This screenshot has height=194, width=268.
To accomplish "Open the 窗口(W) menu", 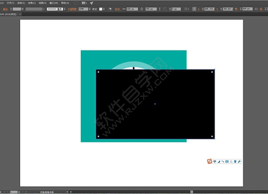I will coord(54,3).
